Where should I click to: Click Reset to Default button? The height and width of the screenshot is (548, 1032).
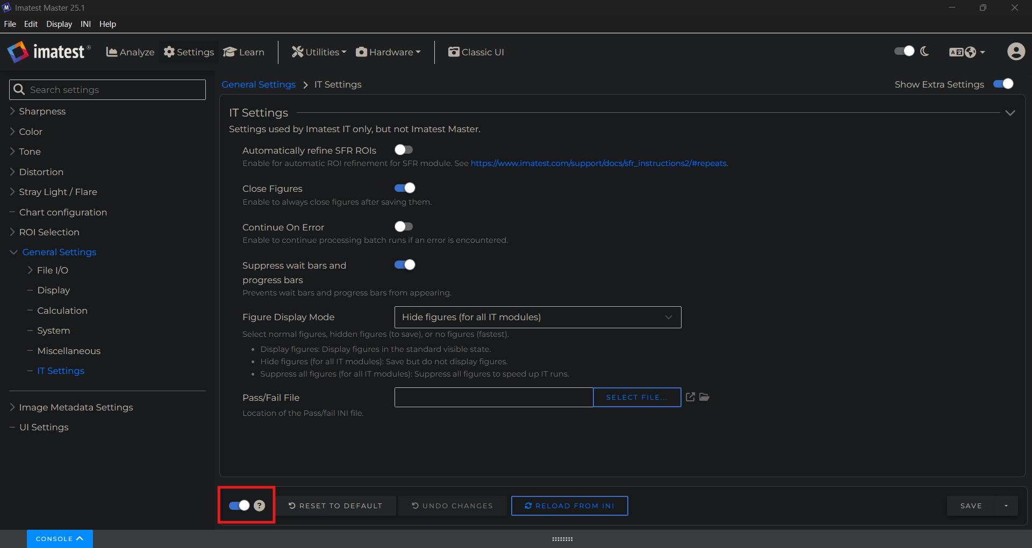click(x=335, y=506)
